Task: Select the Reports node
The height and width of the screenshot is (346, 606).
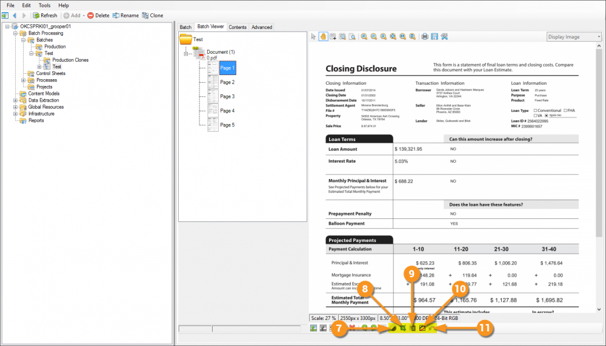Action: click(36, 120)
